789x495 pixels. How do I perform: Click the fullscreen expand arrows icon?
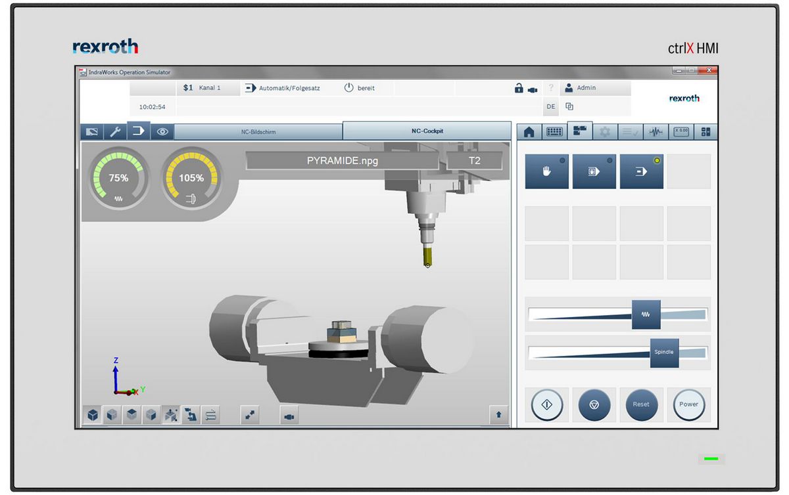click(251, 415)
